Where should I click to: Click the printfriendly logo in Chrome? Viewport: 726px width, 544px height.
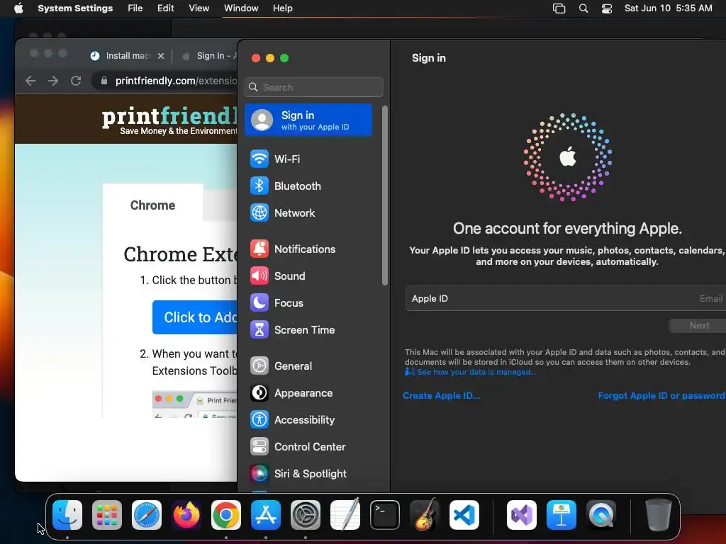tap(169, 119)
